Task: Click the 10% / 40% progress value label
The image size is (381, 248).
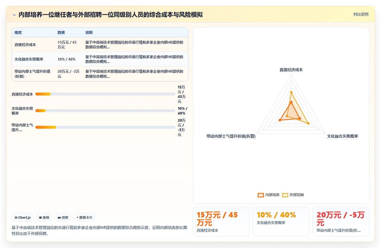Action: tap(182, 111)
